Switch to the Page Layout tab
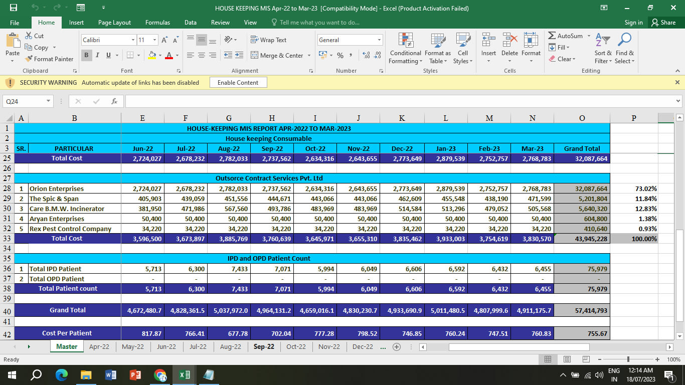 point(114,23)
